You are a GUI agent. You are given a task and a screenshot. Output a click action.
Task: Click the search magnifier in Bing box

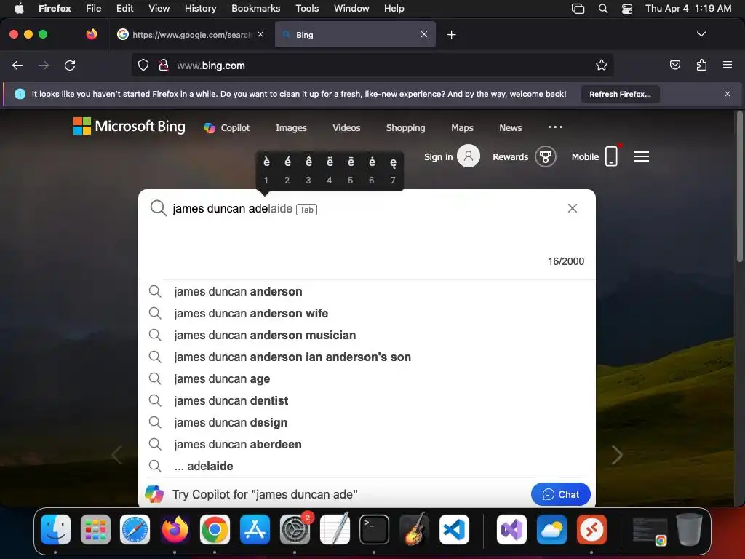tap(158, 208)
